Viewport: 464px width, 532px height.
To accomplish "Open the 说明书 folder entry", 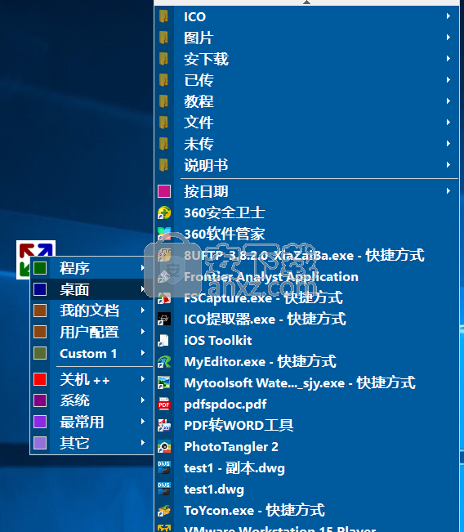I will pyautogui.click(x=306, y=165).
